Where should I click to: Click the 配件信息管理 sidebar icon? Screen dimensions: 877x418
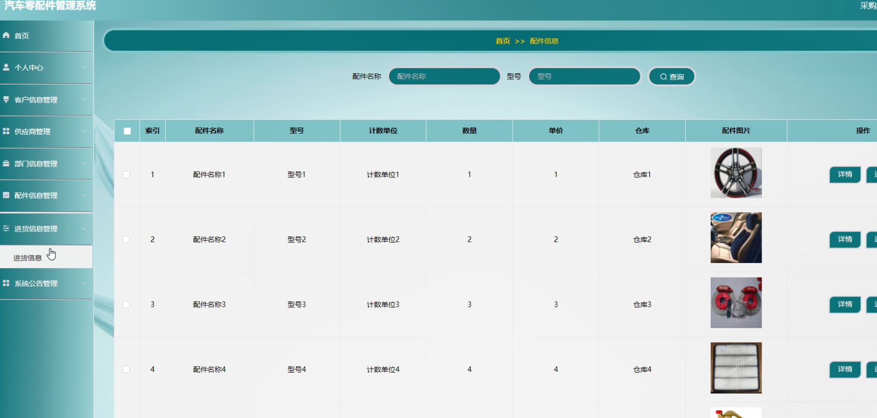pos(6,195)
